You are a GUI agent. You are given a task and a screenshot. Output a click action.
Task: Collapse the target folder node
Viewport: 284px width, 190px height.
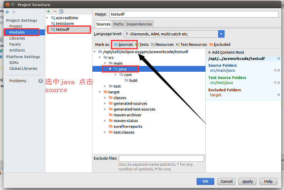[x=100, y=92]
